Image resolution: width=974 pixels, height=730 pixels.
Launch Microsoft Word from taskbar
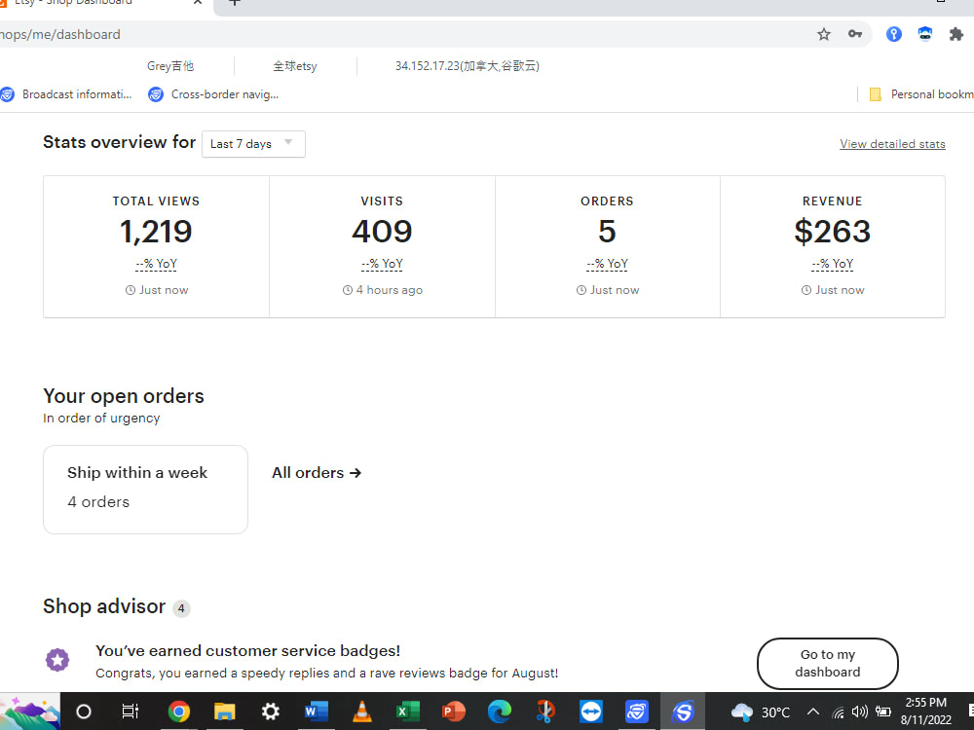pyautogui.click(x=317, y=712)
